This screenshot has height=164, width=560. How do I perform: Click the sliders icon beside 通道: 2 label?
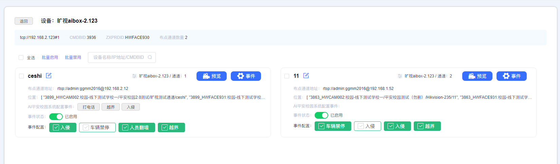400,76
